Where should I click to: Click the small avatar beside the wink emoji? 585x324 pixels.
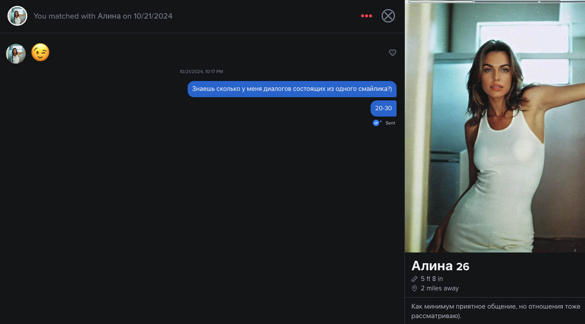point(16,54)
